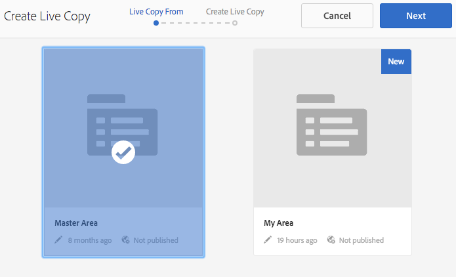Click the globe publish icon on My Area
Screen dimensions: 456x277
pos(331,240)
